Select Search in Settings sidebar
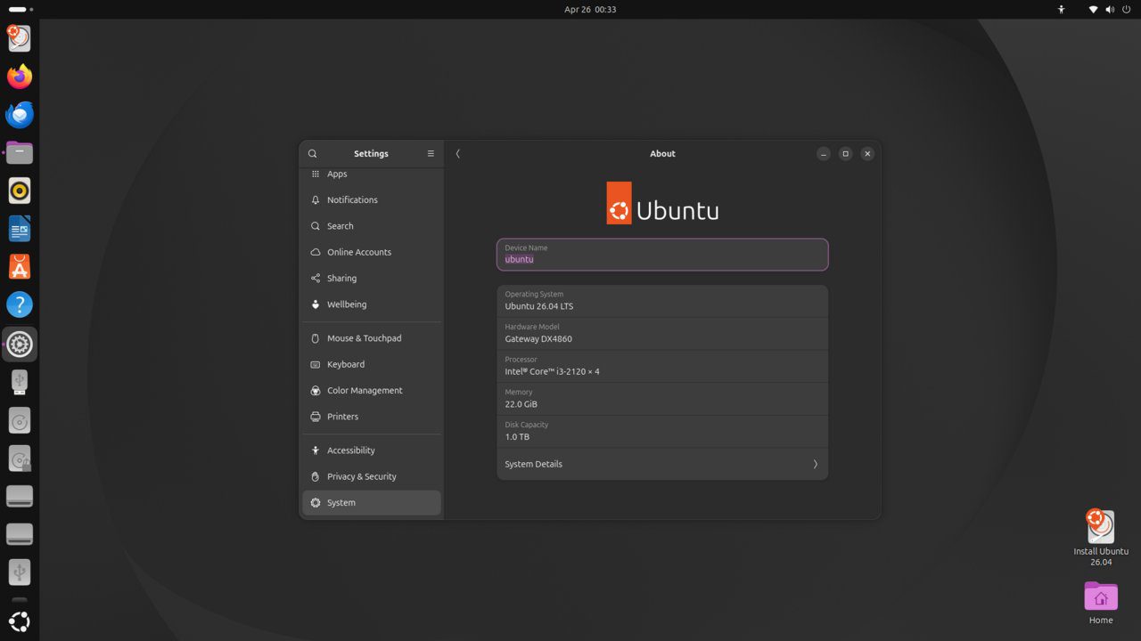 [x=372, y=226]
